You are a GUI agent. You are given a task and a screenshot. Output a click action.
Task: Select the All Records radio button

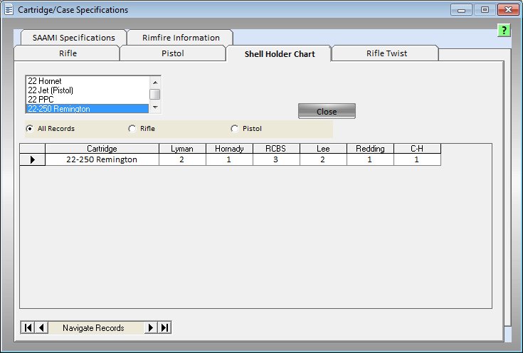[x=30, y=129]
